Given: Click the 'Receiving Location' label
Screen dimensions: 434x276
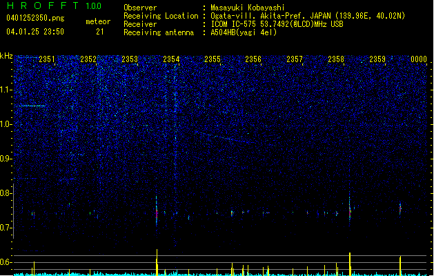Looking at the screenshot, I should (161, 16).
